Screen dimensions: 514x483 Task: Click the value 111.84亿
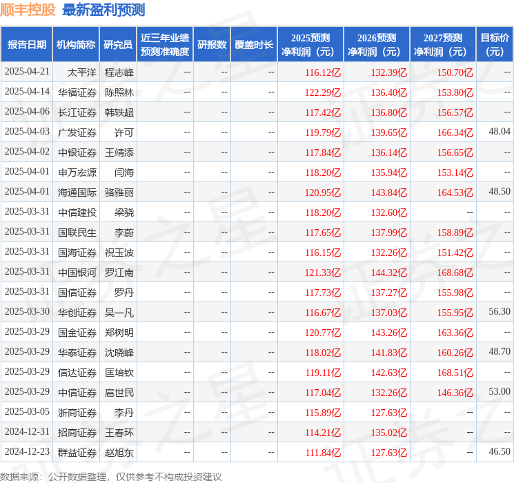[x=323, y=453]
